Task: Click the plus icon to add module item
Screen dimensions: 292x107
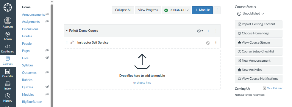Action: (208, 31)
